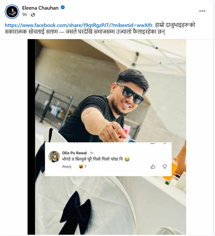Image resolution: width=215 pixels, height=236 pixels.
Task: Click the Eleena Chauhan name link
Action: [40, 8]
